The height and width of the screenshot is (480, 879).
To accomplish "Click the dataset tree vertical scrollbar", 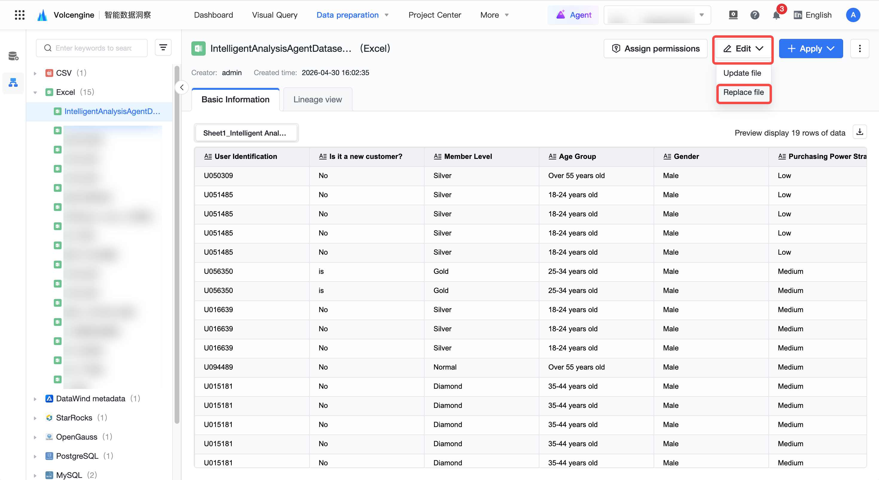I will 177,244.
